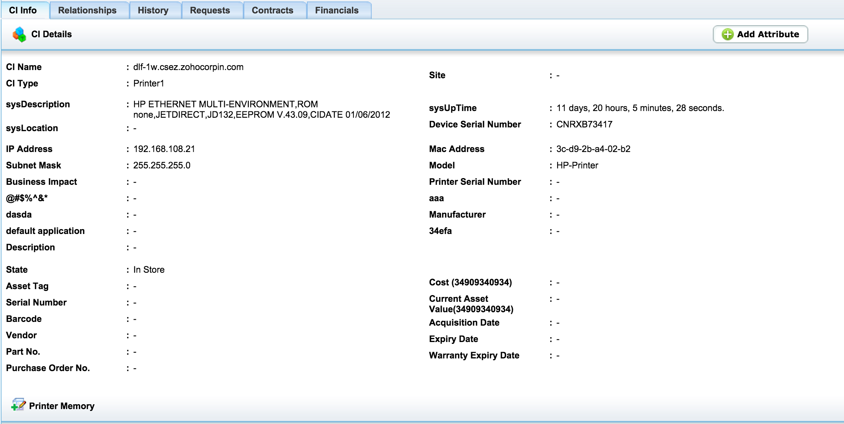Screen dimensions: 844x424
Task: Click the Printer Memory edit icon
Action: tap(18, 405)
